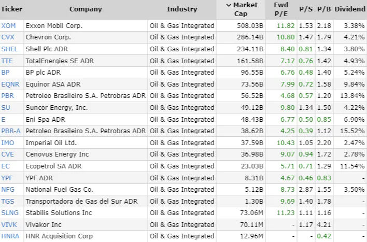Sort table by Ticker column header
This screenshot has height=242, width=367.
[11, 9]
